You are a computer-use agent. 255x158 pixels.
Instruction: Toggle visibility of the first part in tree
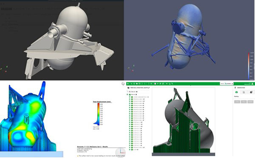pos(148,97)
